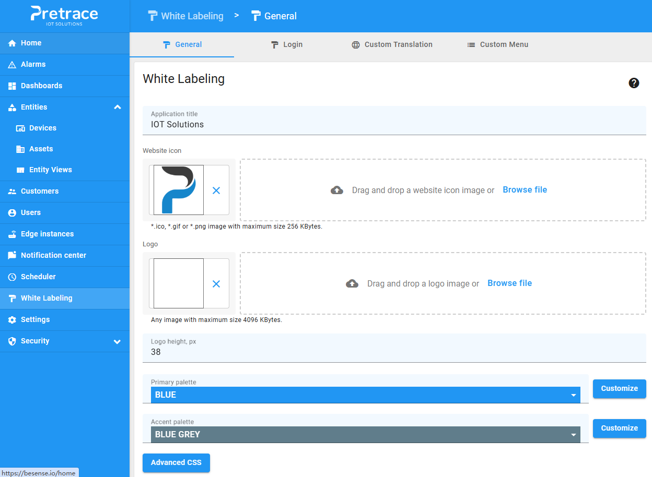The width and height of the screenshot is (652, 477).
Task: Switch to the Custom Menu tab
Action: click(497, 45)
